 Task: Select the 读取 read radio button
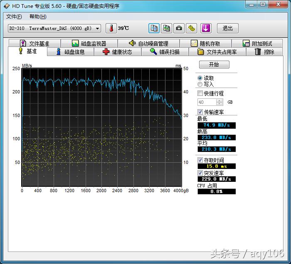click(200, 78)
